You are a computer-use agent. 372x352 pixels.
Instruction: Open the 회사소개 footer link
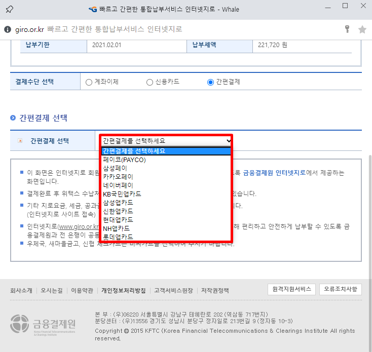coord(21,290)
